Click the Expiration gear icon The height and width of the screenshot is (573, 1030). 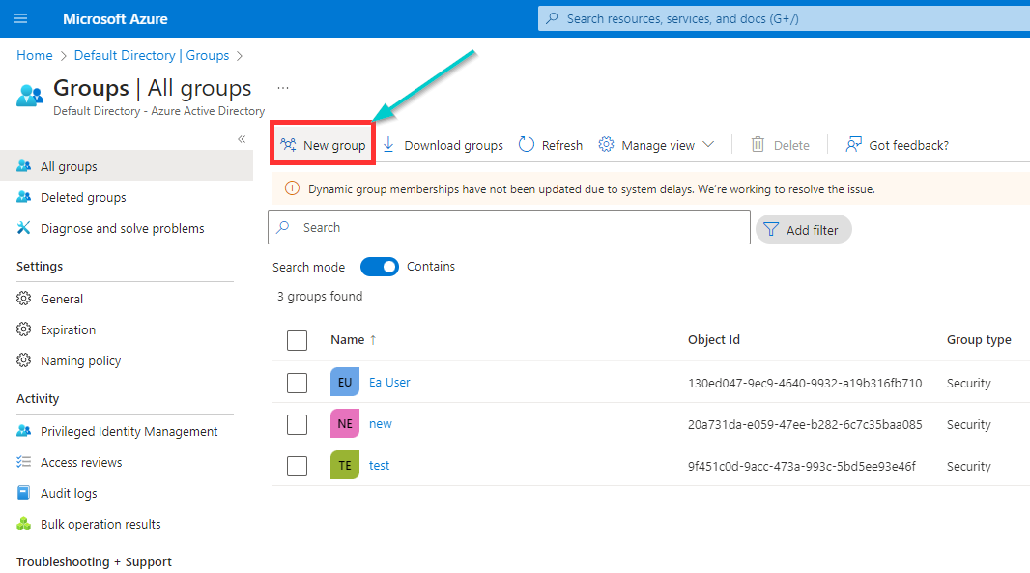[x=23, y=329]
